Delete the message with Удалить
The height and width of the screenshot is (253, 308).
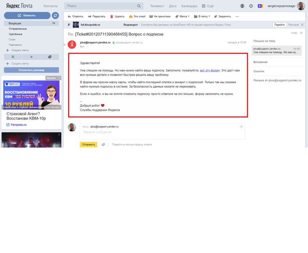pos(117,16)
